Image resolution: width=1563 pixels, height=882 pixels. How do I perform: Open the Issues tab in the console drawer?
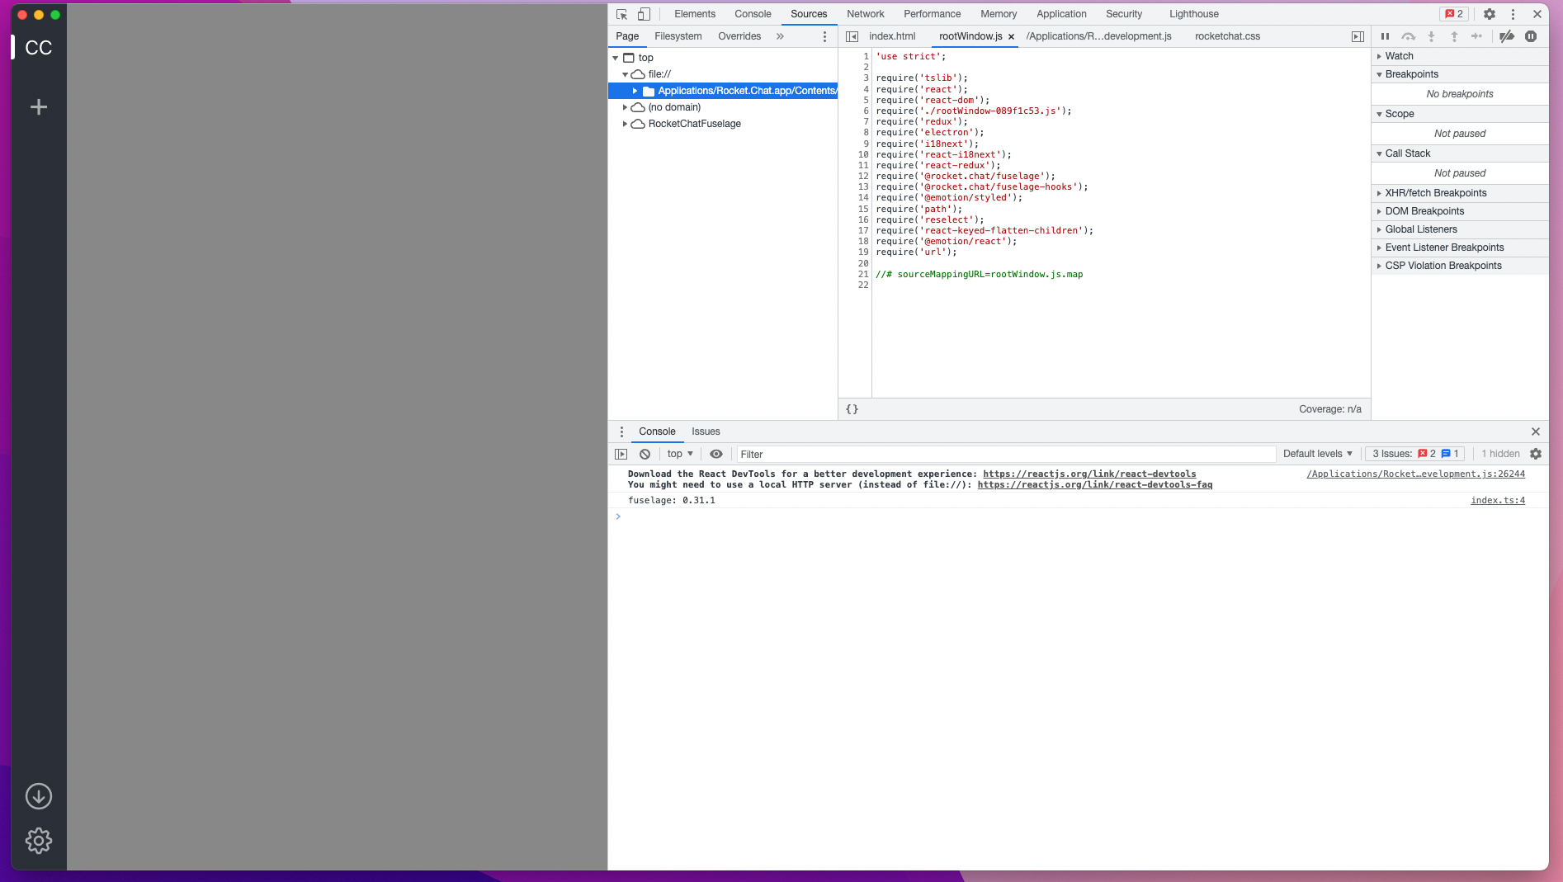[x=706, y=432]
